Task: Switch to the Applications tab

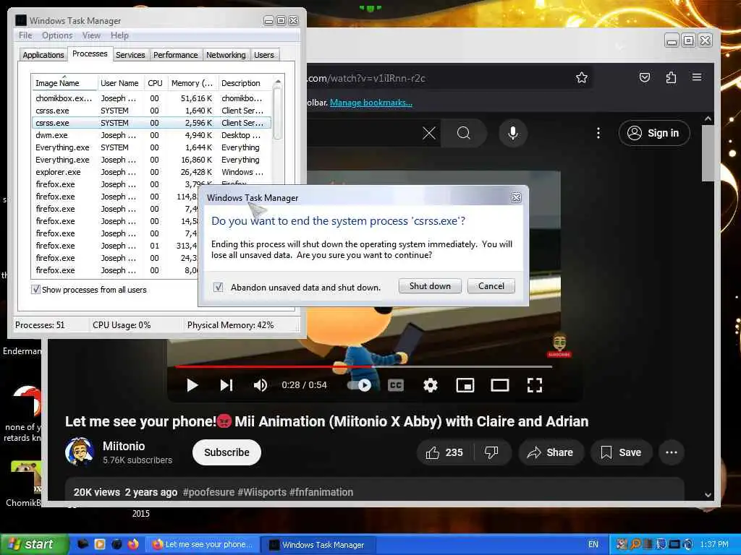Action: (x=43, y=55)
